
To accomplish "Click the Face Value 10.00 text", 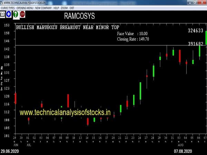I will coord(132,34).
